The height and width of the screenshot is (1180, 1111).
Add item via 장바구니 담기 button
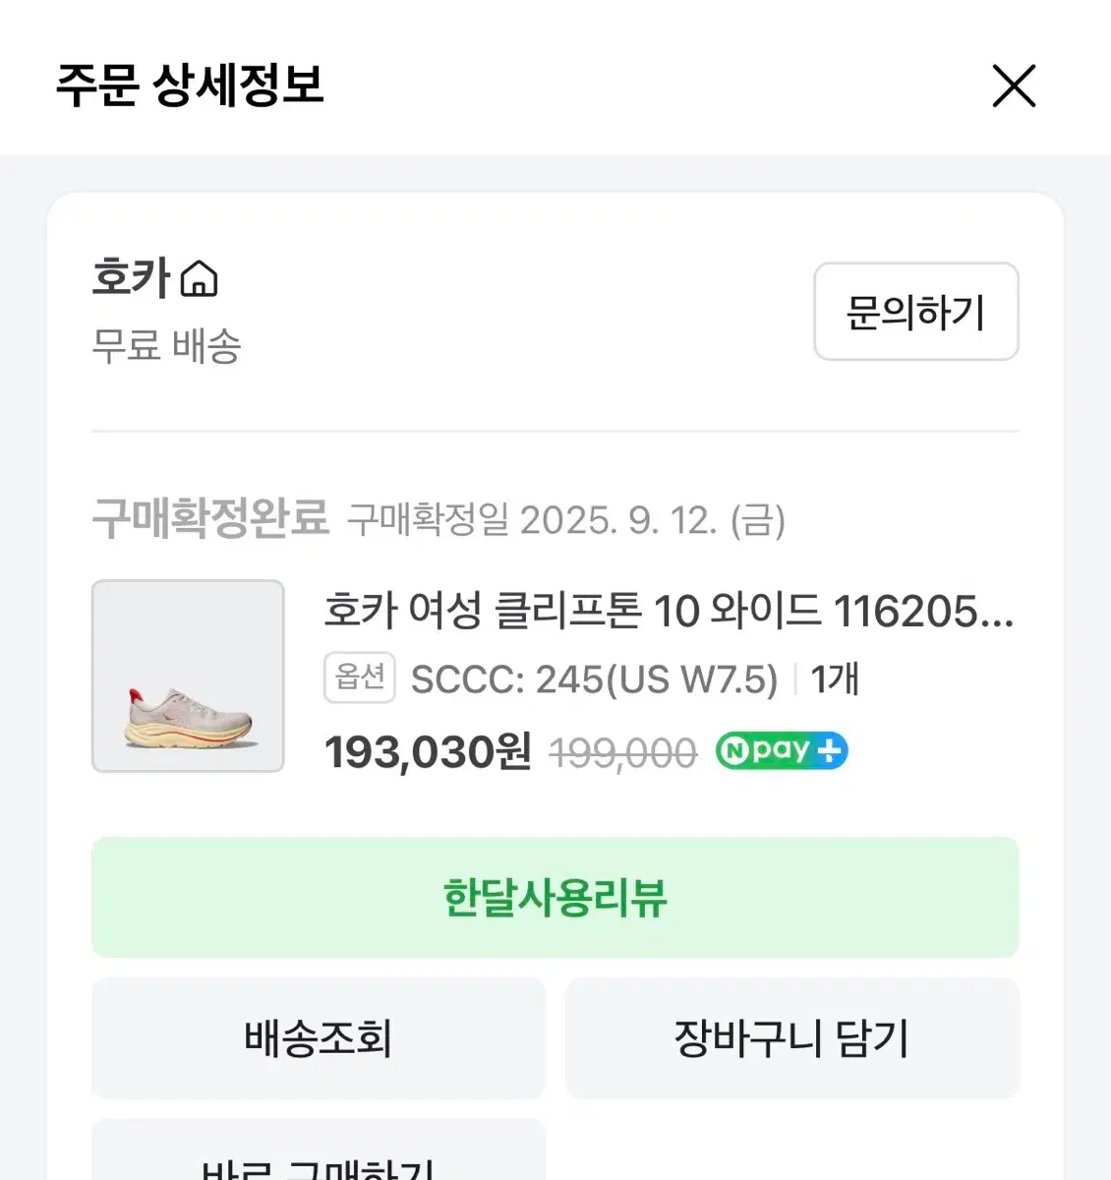click(792, 1038)
